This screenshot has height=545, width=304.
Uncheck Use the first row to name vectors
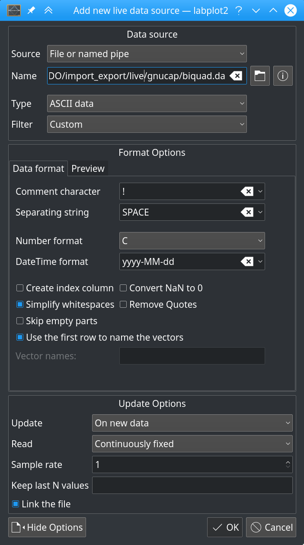(19, 337)
